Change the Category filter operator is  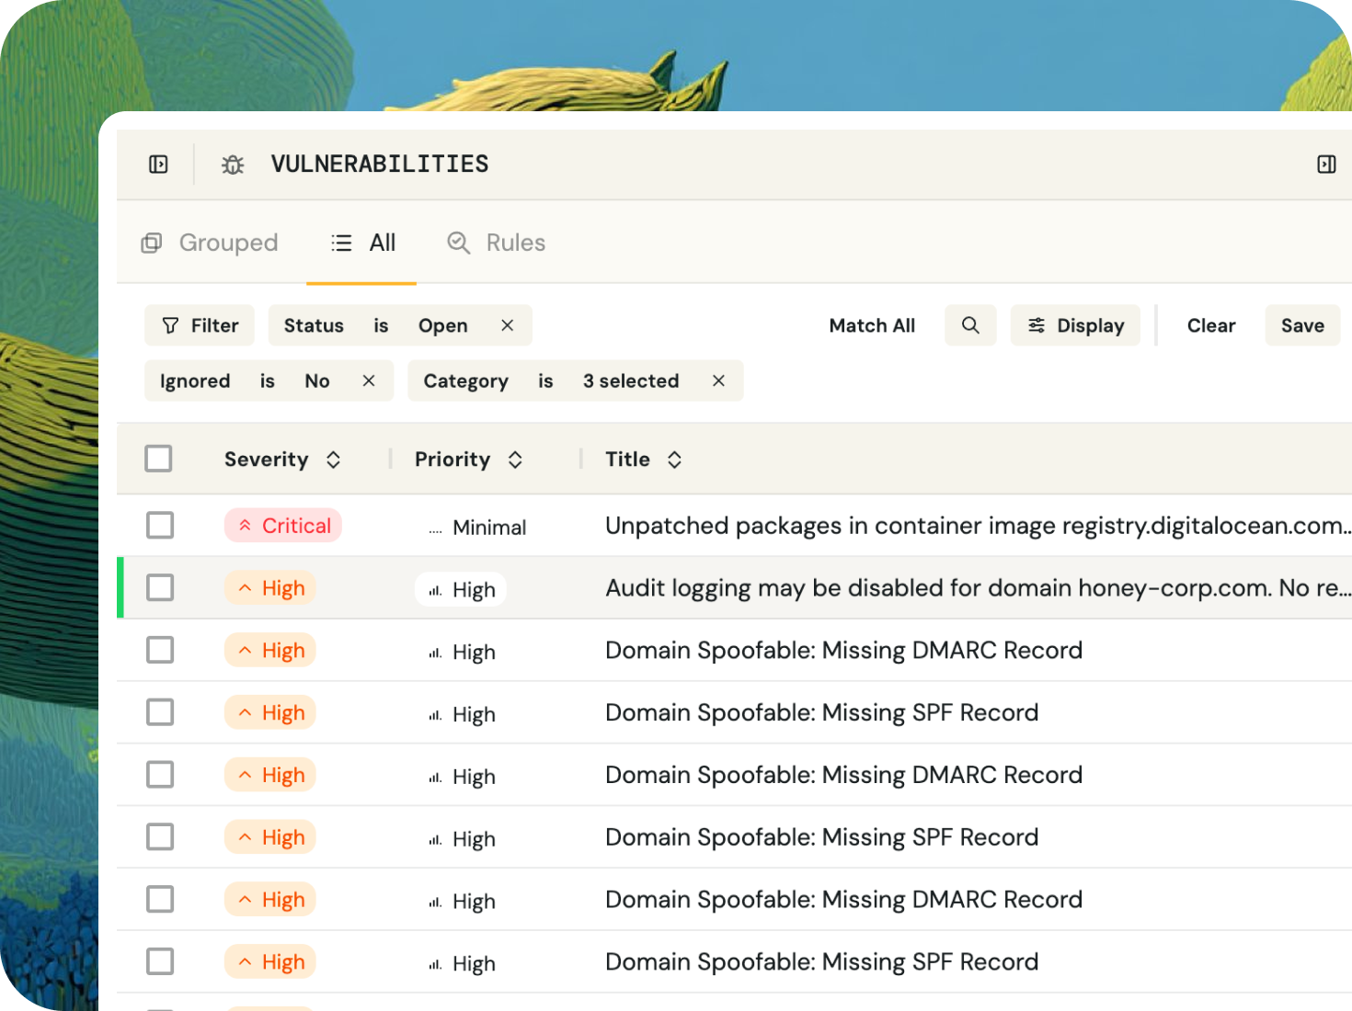click(x=545, y=381)
